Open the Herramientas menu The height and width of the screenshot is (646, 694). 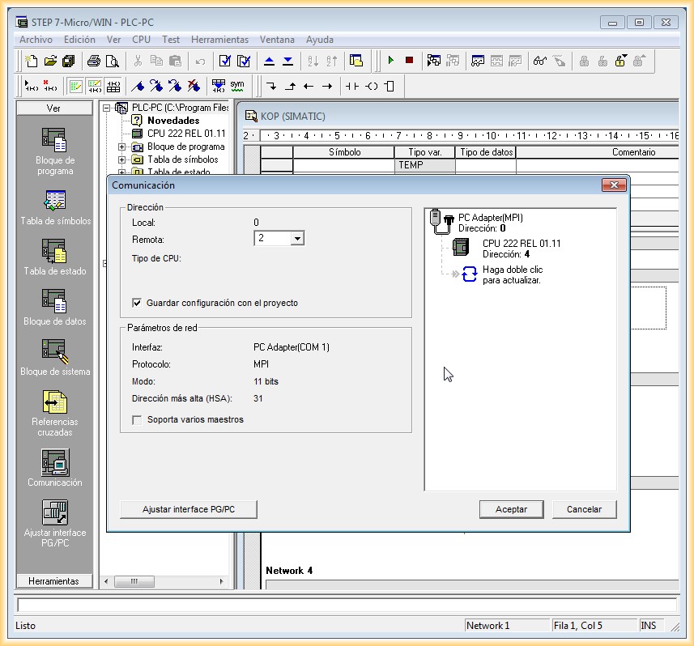[219, 39]
